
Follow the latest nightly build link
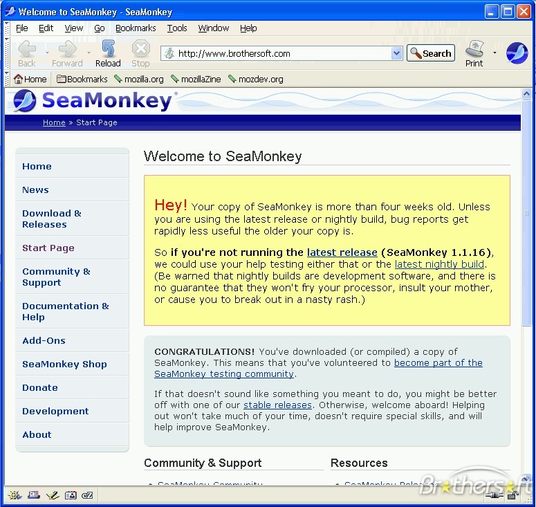[439, 264]
